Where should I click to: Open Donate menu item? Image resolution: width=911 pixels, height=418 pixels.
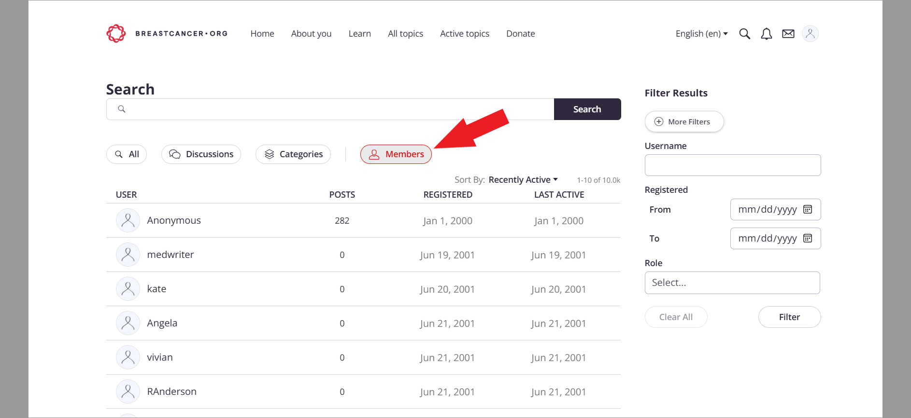[x=520, y=34]
